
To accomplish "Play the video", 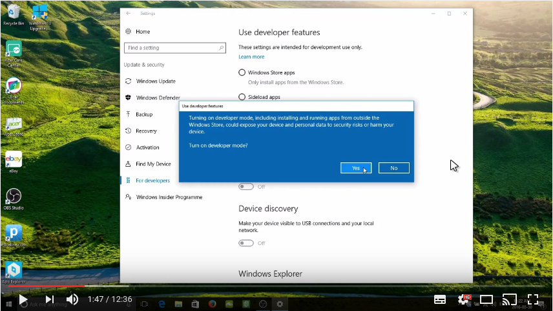I will pyautogui.click(x=23, y=300).
